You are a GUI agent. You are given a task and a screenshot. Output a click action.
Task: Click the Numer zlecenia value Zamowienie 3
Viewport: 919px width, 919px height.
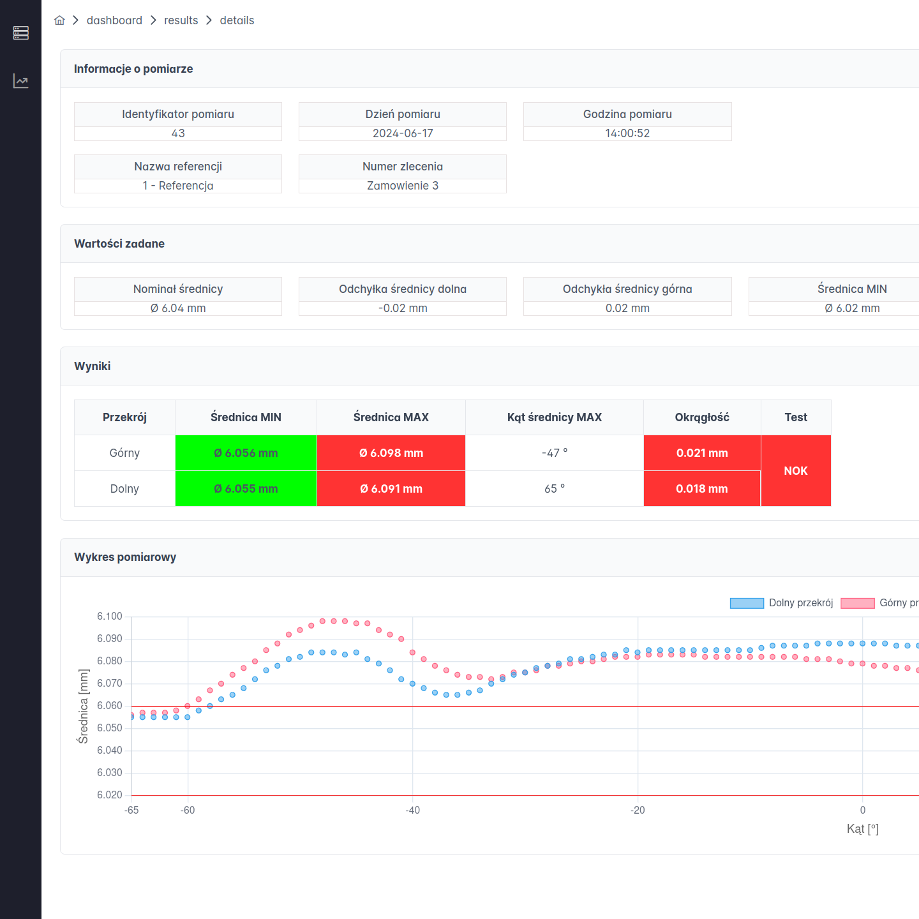tap(402, 186)
